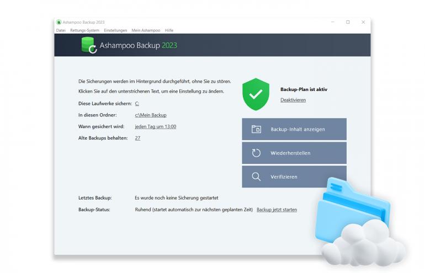
Task: Click the Letztes Backup label
Action: [95, 198]
